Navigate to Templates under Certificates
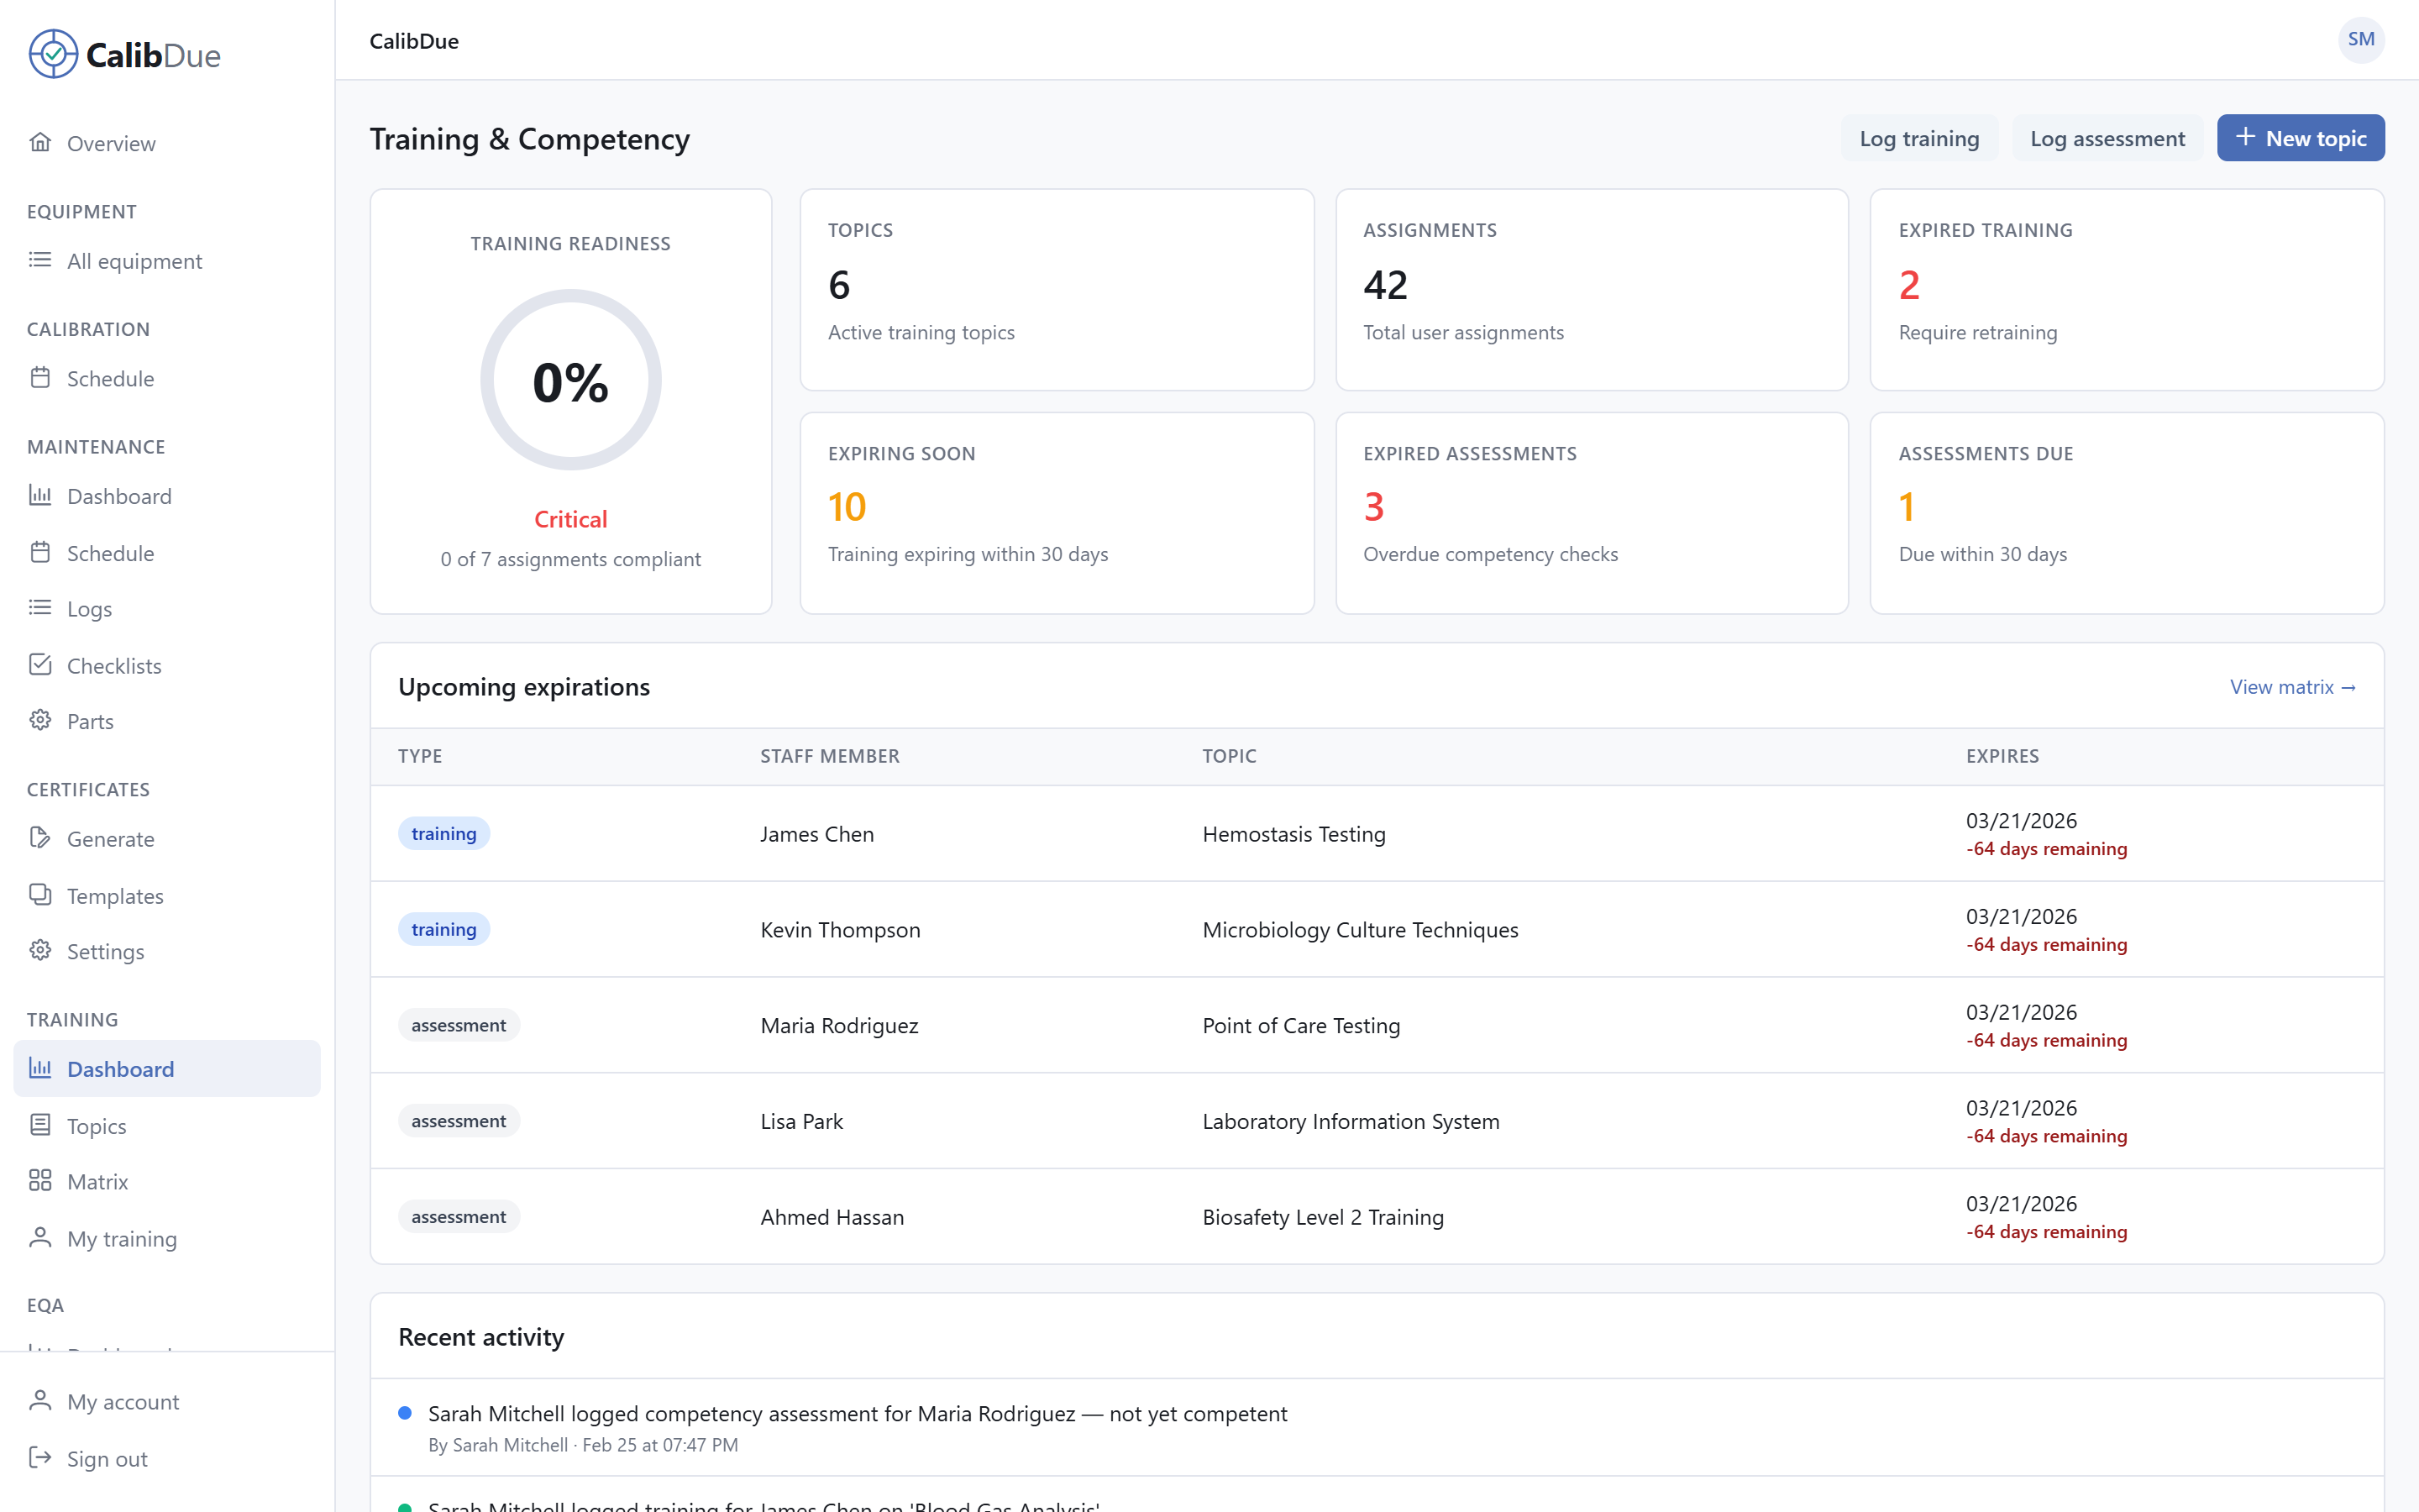 point(167,896)
